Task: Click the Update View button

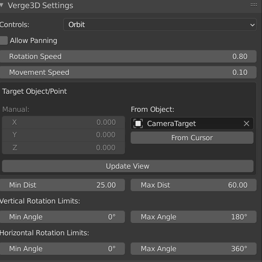Action: tap(128, 166)
